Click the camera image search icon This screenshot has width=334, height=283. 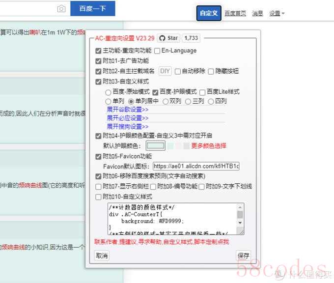[61, 9]
